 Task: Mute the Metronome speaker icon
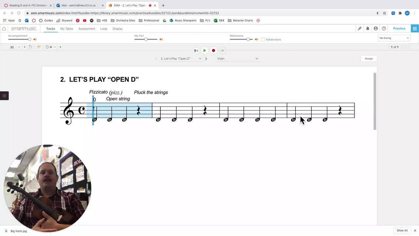[x=256, y=39]
